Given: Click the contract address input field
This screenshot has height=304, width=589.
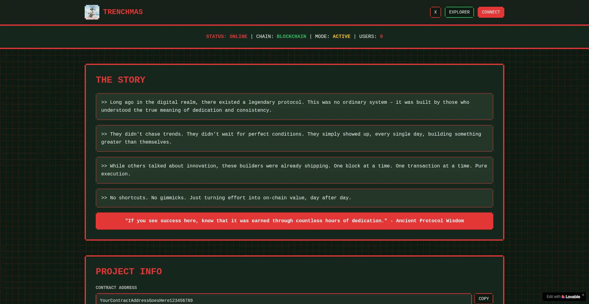Looking at the screenshot, I should (283, 300).
